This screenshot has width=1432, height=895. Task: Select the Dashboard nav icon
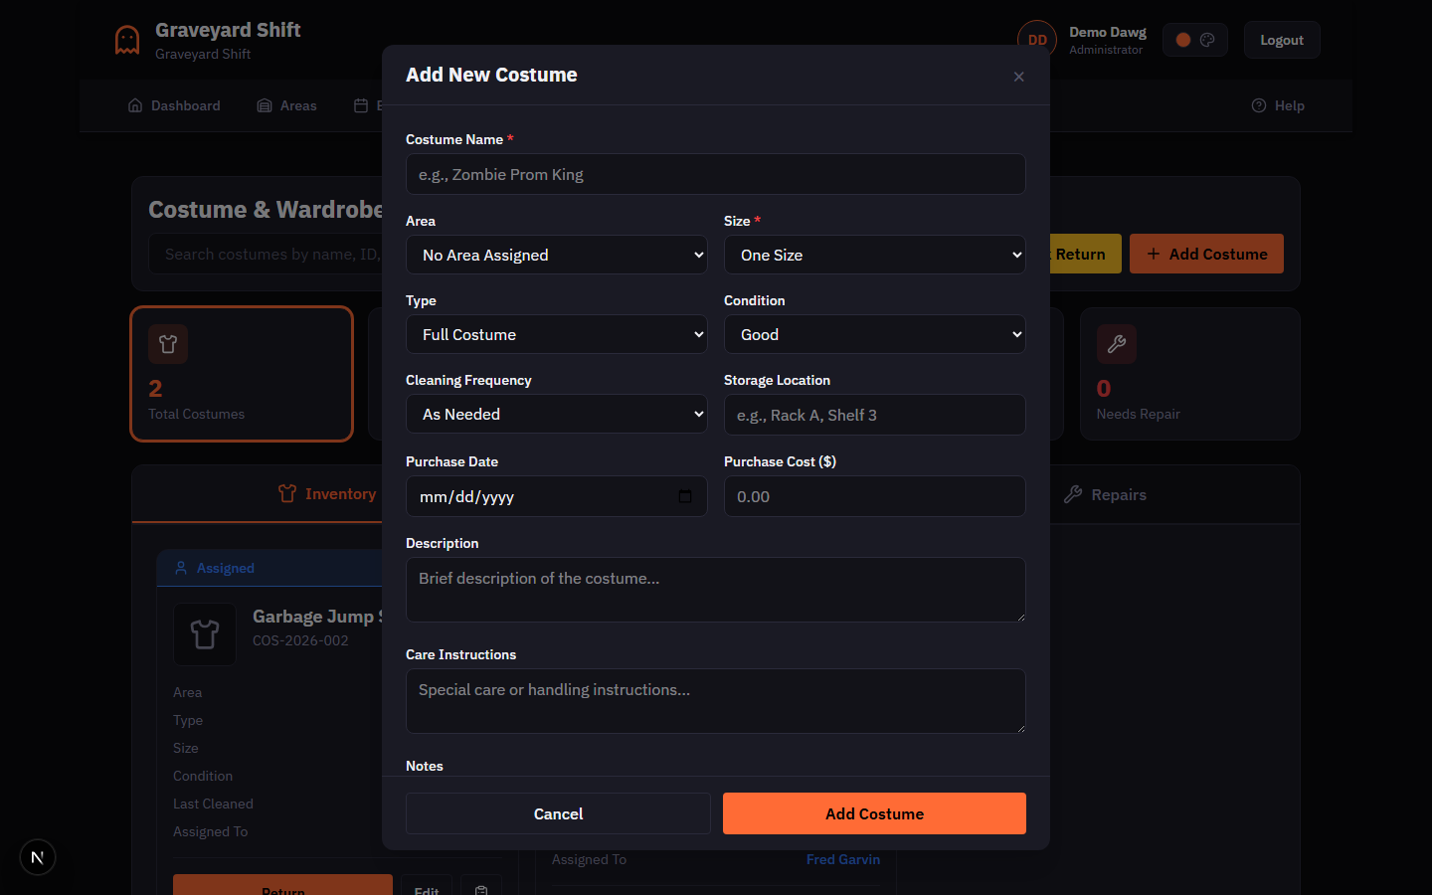[135, 104]
